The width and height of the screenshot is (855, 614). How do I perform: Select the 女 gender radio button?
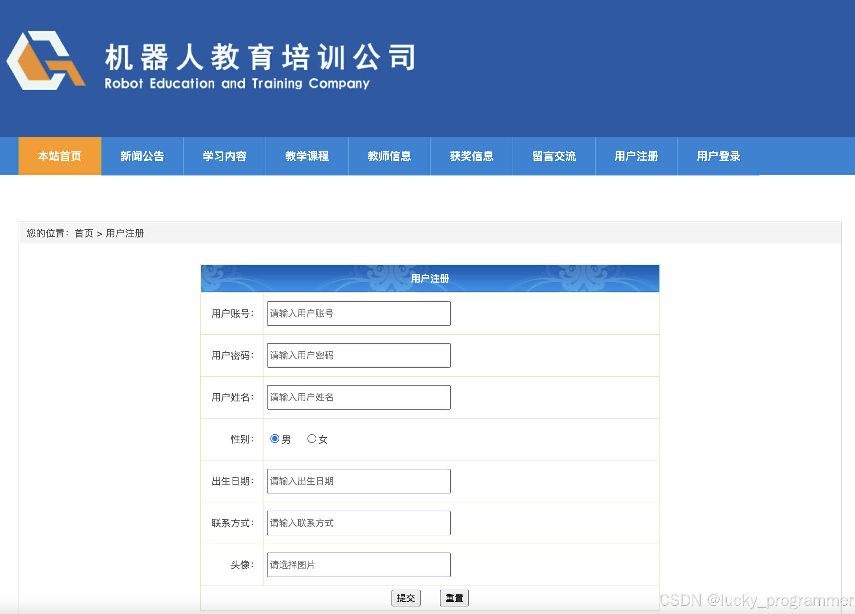coord(312,439)
